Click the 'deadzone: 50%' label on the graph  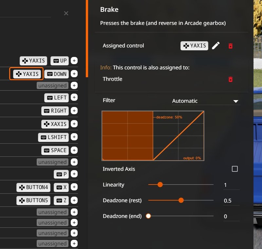pos(169,117)
